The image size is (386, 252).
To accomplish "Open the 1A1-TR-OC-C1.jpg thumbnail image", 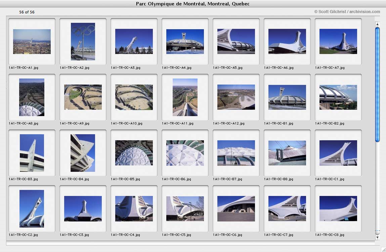I will 338,153.
